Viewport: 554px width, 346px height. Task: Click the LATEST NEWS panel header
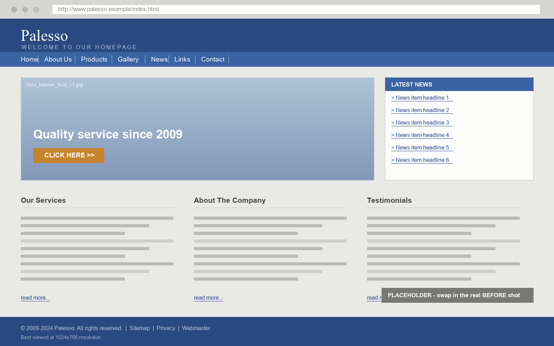coord(459,84)
